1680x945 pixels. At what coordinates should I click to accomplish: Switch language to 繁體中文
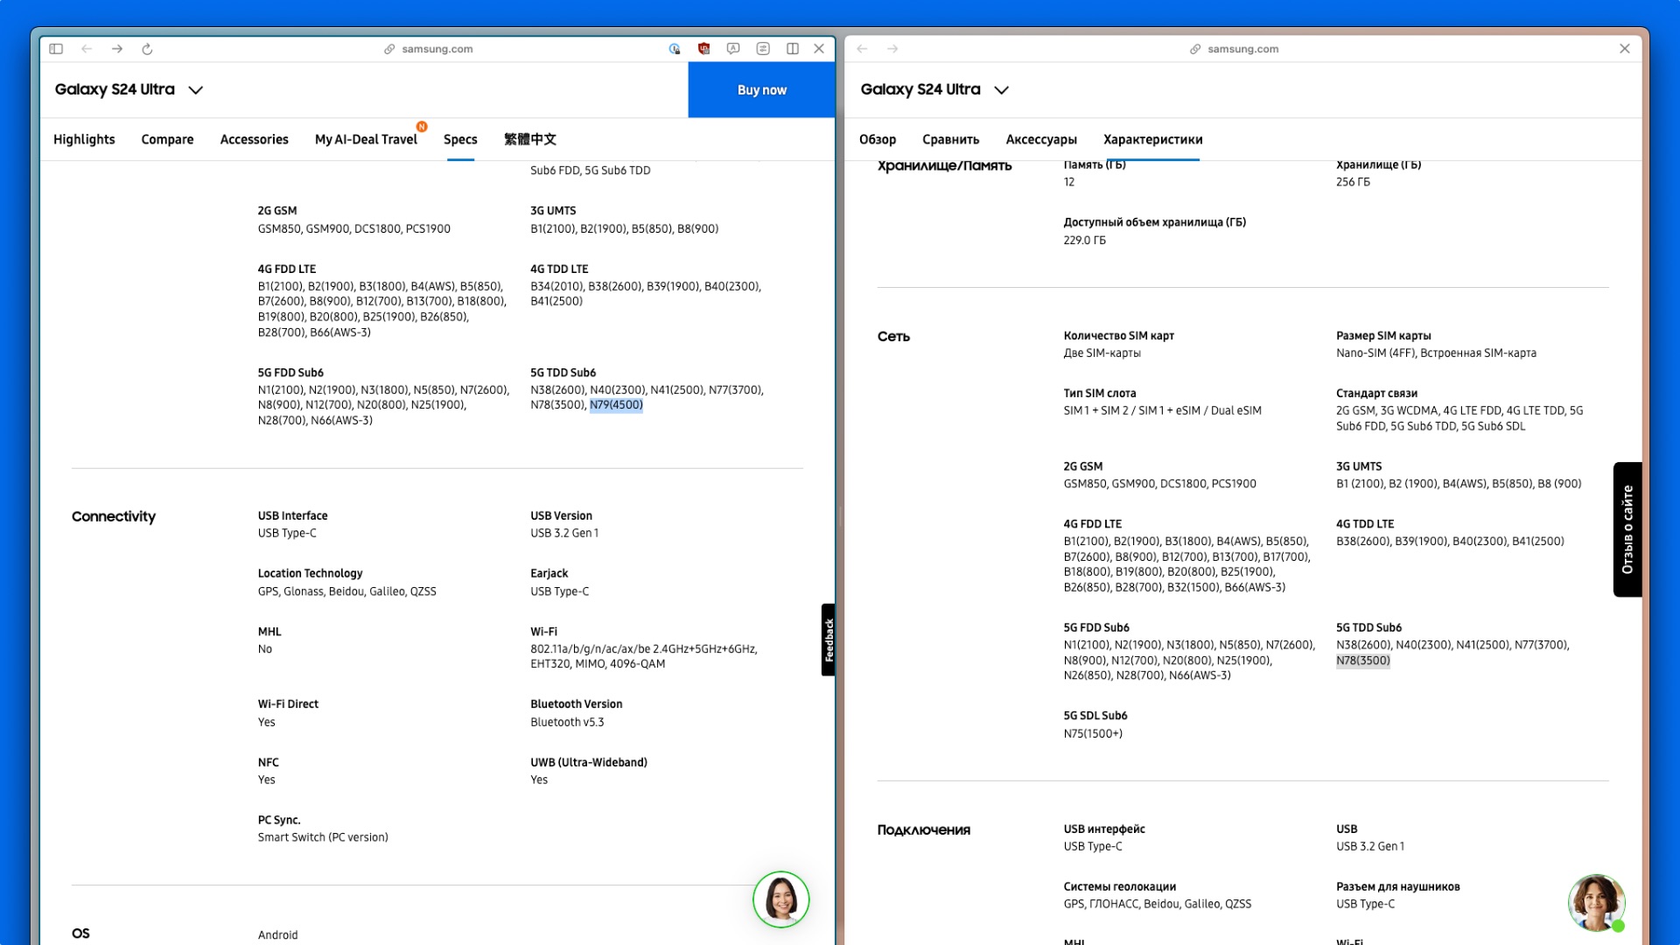pos(530,139)
